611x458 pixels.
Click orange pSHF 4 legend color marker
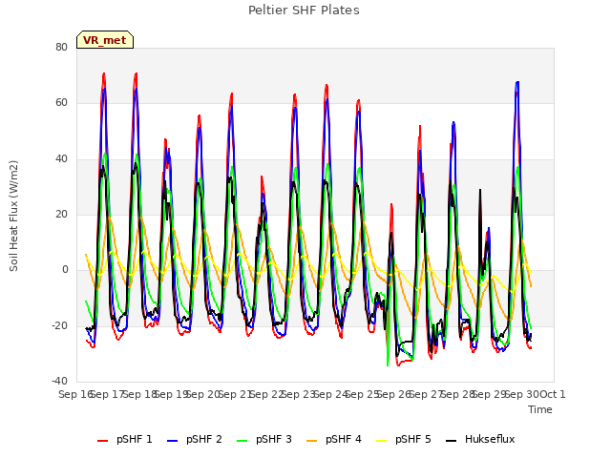pos(312,441)
